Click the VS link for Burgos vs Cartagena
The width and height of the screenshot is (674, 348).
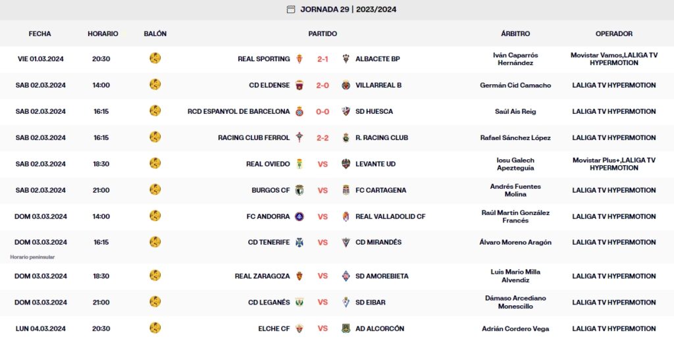(323, 191)
